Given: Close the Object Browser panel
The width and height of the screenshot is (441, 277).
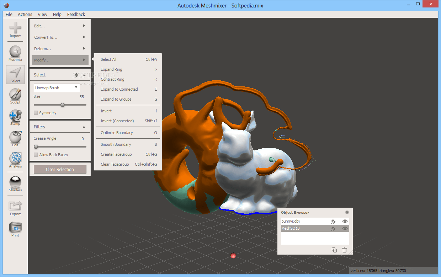Looking at the screenshot, I should click(x=347, y=212).
